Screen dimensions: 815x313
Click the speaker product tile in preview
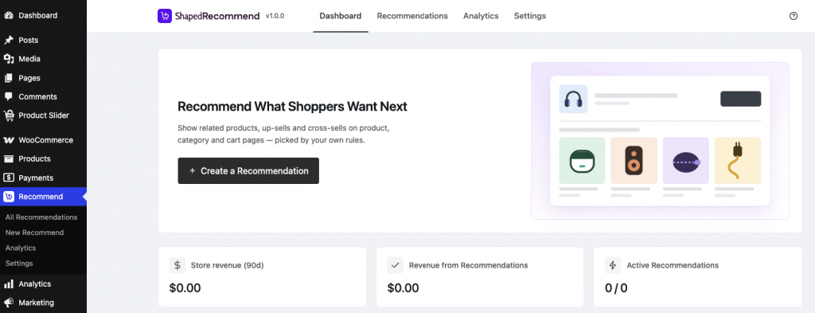pos(634,161)
